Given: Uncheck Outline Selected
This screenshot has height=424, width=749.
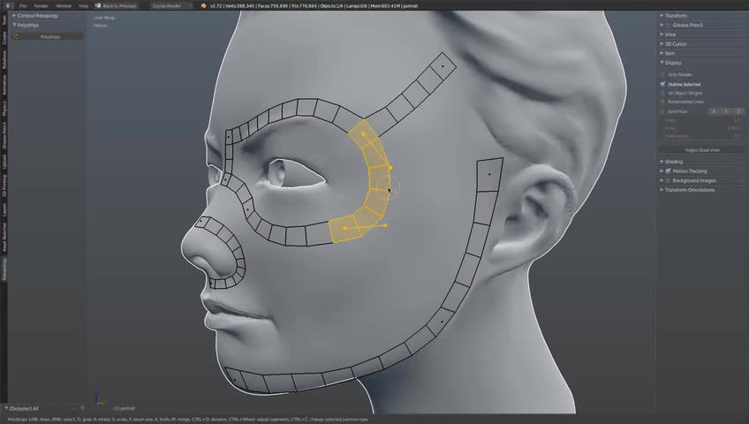Looking at the screenshot, I should (663, 84).
